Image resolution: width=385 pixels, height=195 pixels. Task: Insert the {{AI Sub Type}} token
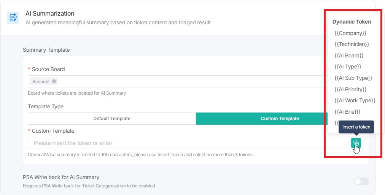pyautogui.click(x=353, y=78)
